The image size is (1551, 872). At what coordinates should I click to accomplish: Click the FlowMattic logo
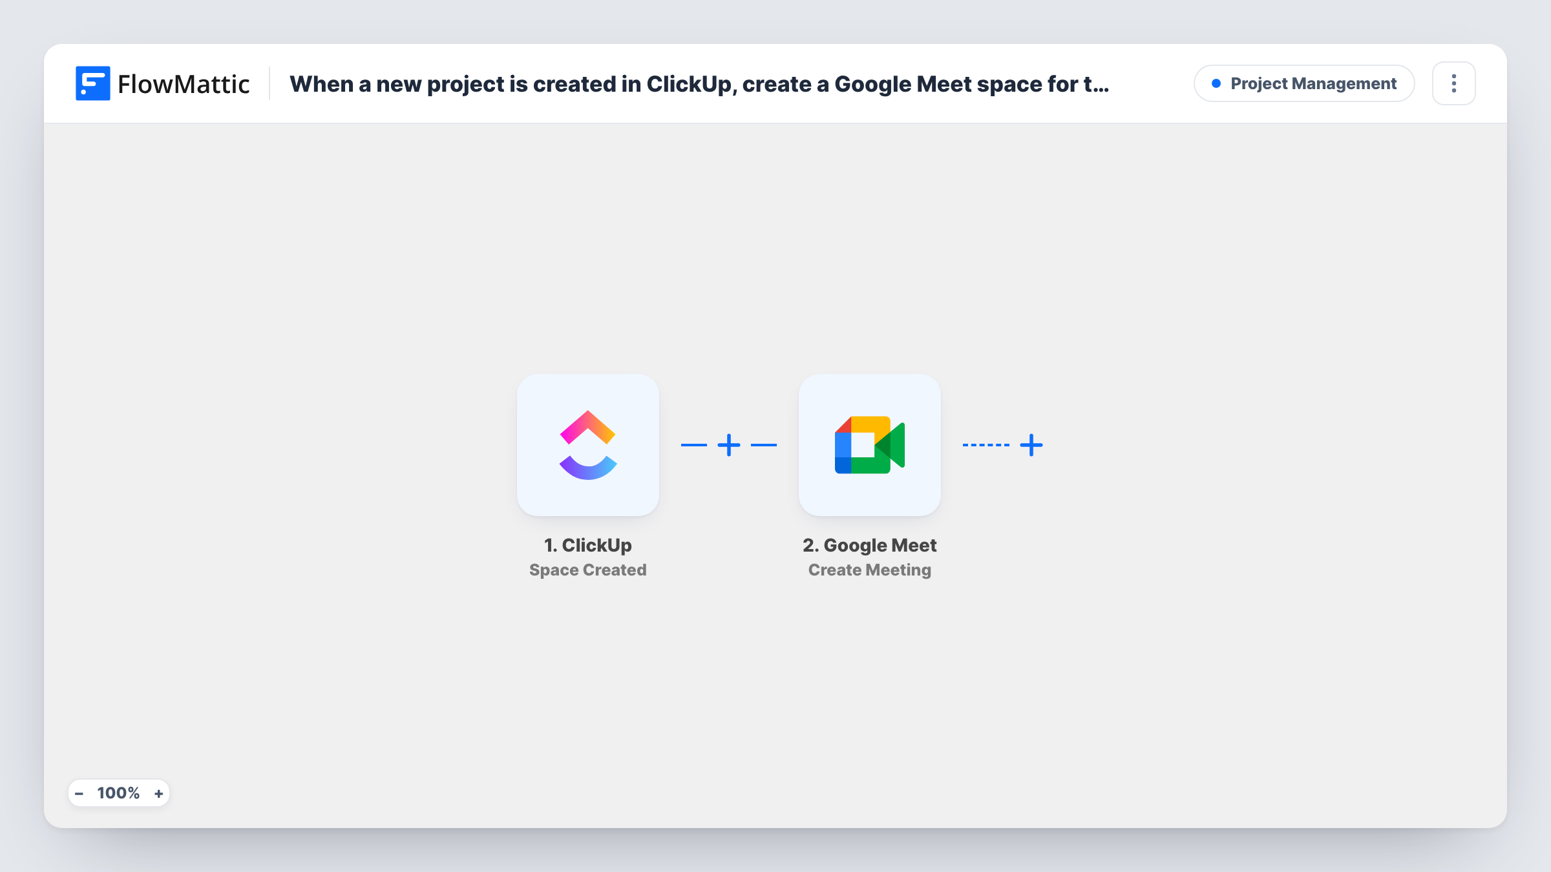click(x=162, y=84)
